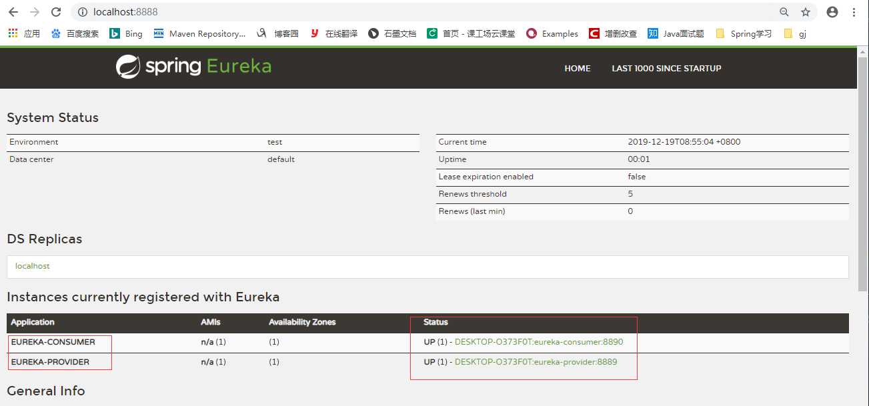Click the test environment value
This screenshot has width=869, height=406.
click(275, 142)
